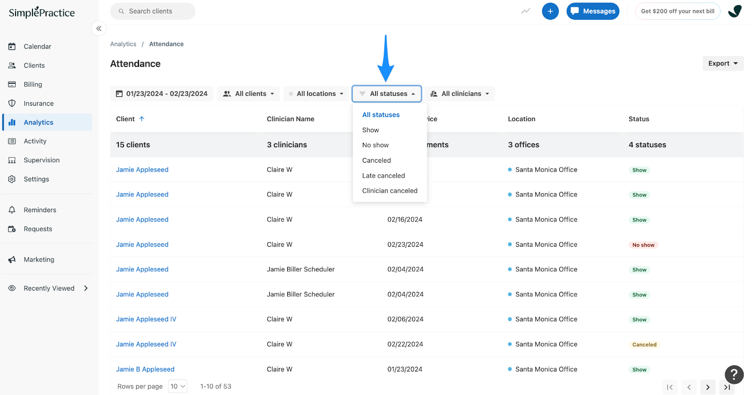The height and width of the screenshot is (395, 752).
Task: Filter by Show status
Action: [370, 130]
